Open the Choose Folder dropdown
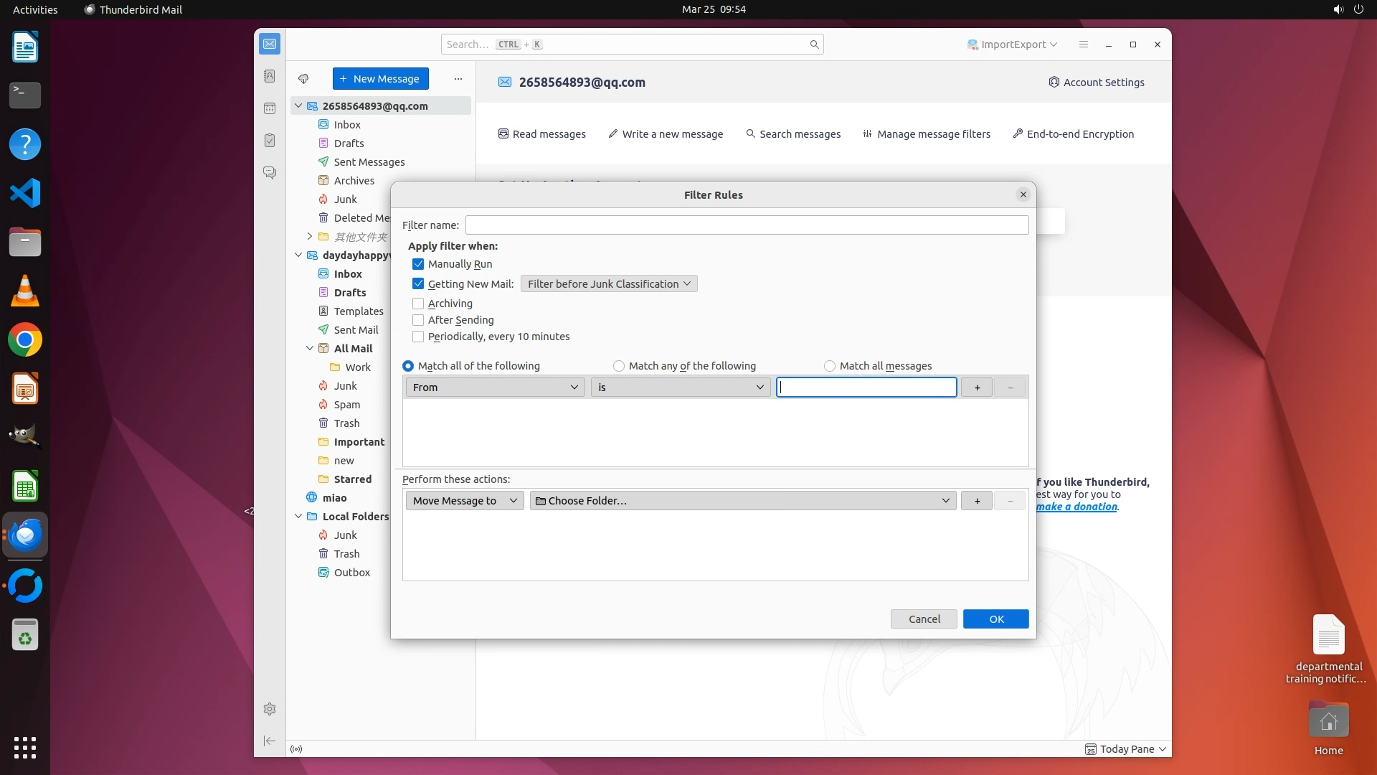Image resolution: width=1377 pixels, height=775 pixels. tap(742, 501)
